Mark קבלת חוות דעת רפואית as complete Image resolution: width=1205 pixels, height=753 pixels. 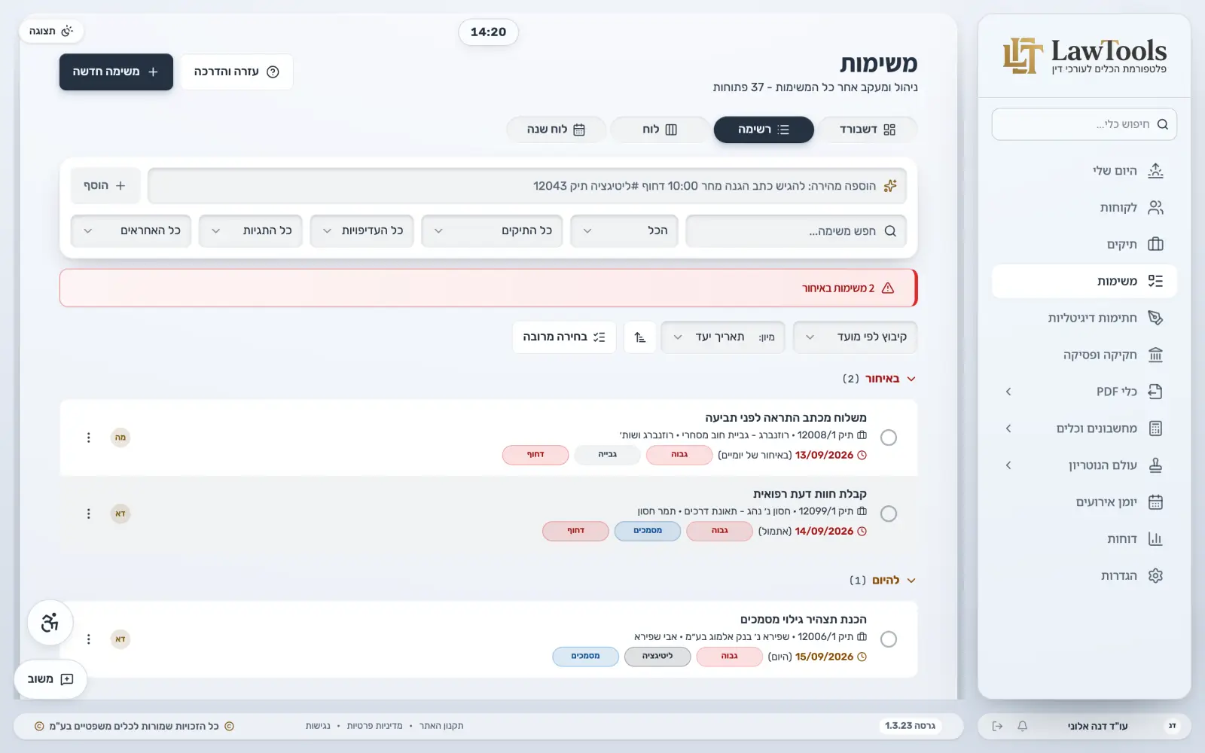[x=889, y=514]
